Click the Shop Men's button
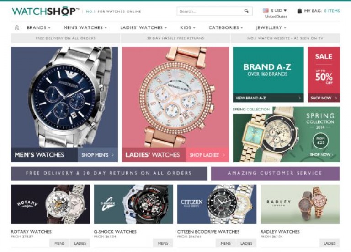351x252 pixels. [98, 155]
